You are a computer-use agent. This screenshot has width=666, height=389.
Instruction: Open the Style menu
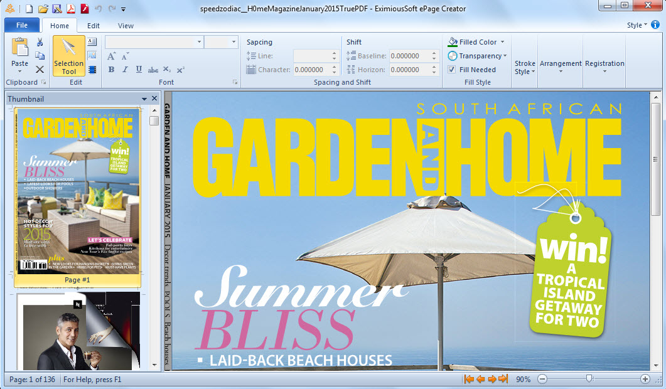click(636, 25)
